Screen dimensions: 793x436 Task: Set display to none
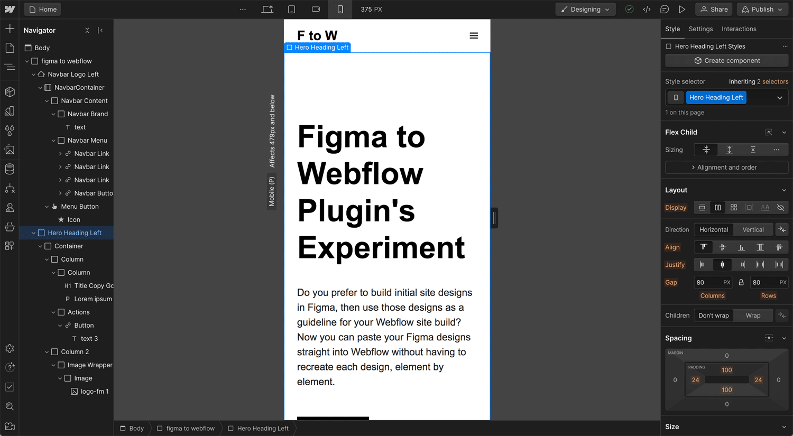pos(781,208)
